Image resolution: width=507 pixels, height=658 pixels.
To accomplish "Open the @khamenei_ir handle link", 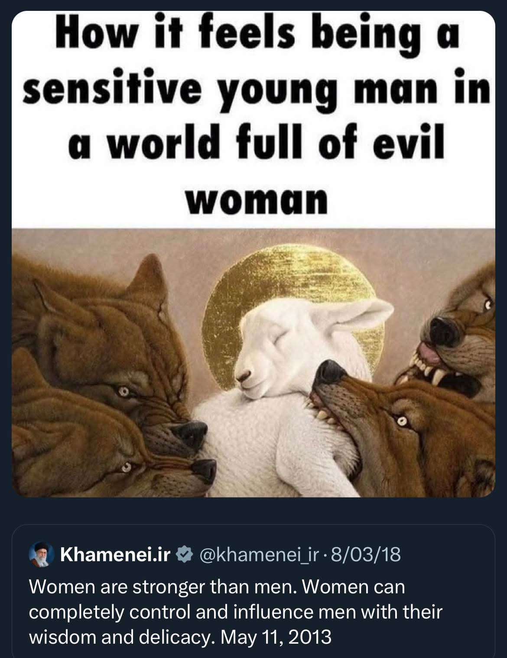I will 258,554.
